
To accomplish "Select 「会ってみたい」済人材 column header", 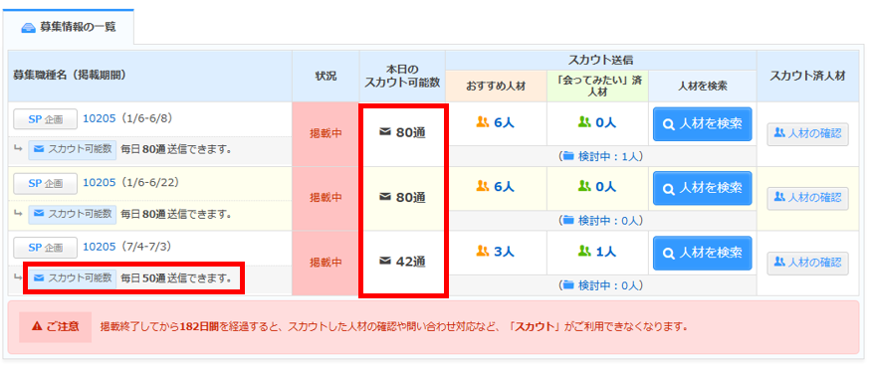I will coord(598,87).
